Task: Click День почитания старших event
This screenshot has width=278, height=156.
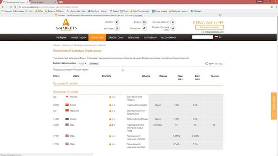Action: pyautogui.click(x=134, y=98)
